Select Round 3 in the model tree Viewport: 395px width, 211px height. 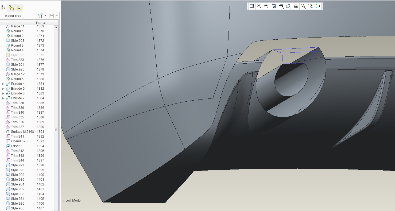click(17, 45)
